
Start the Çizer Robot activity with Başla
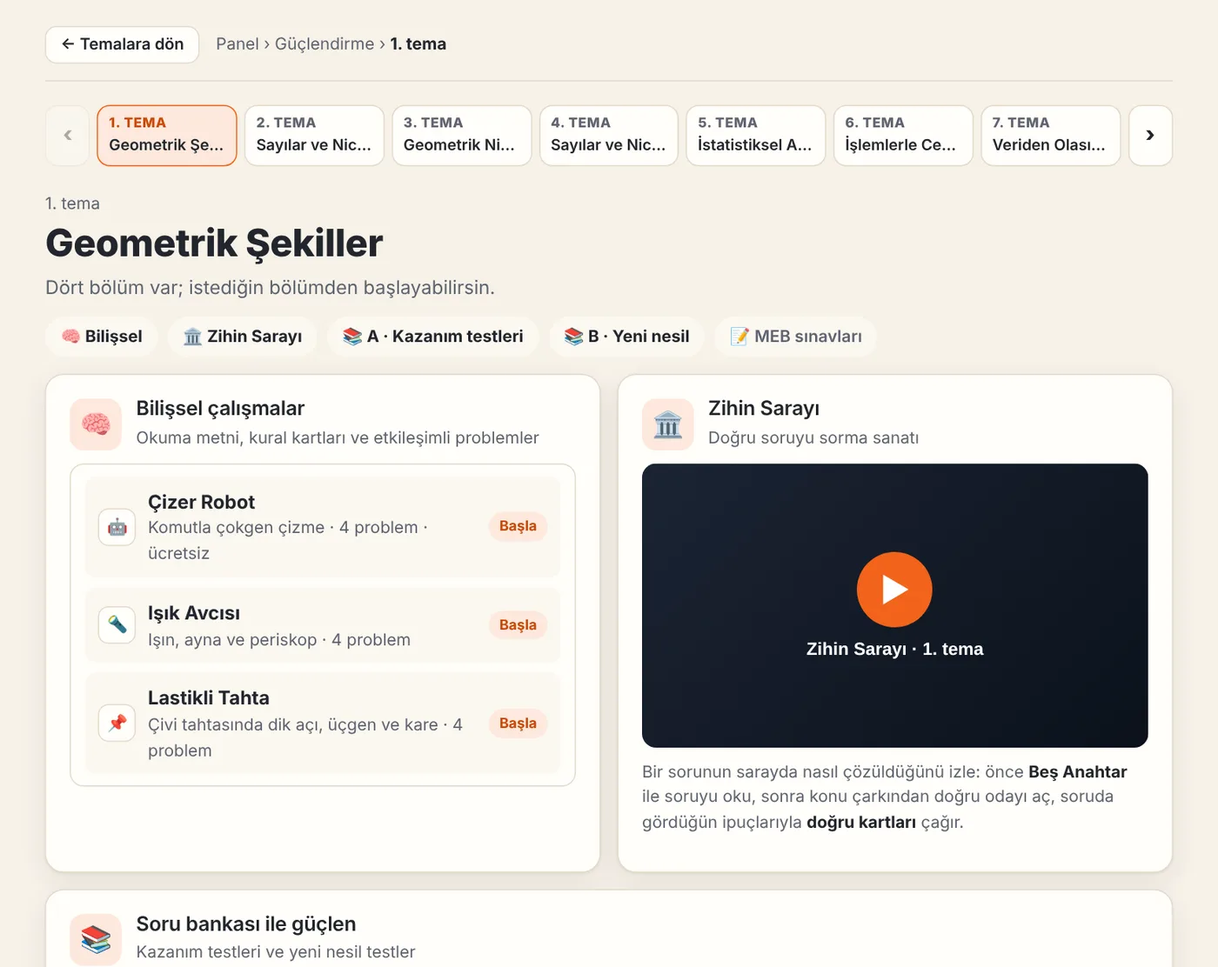pos(518,526)
